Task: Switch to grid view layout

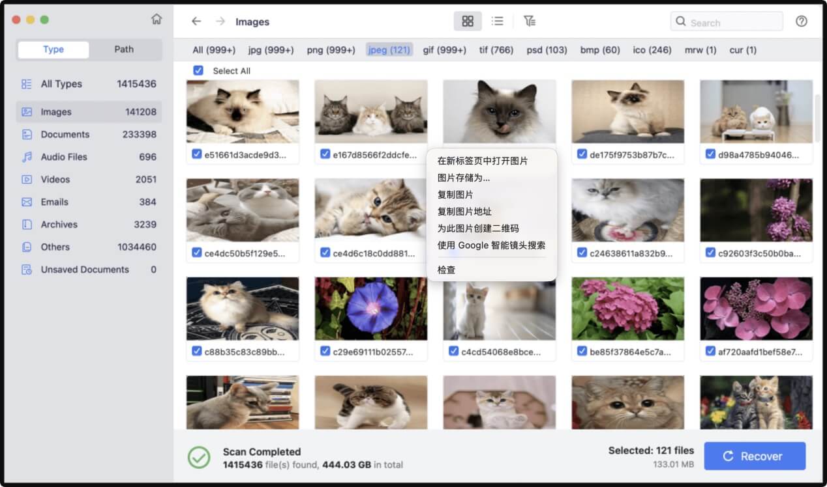Action: point(467,21)
